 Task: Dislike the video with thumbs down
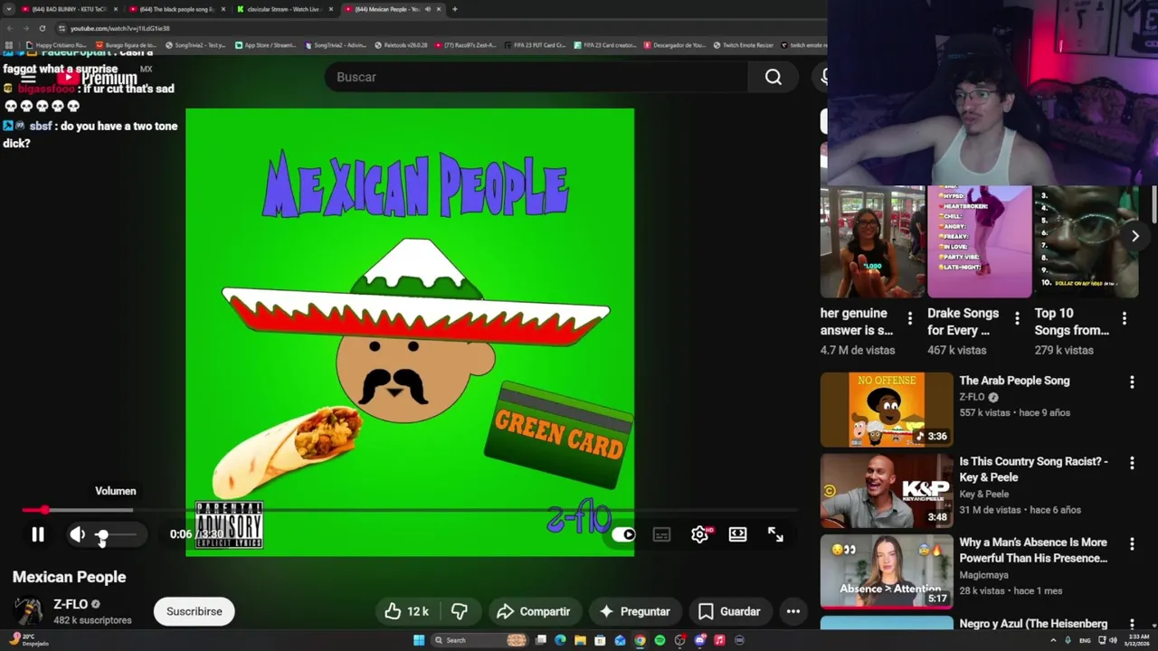click(x=460, y=611)
